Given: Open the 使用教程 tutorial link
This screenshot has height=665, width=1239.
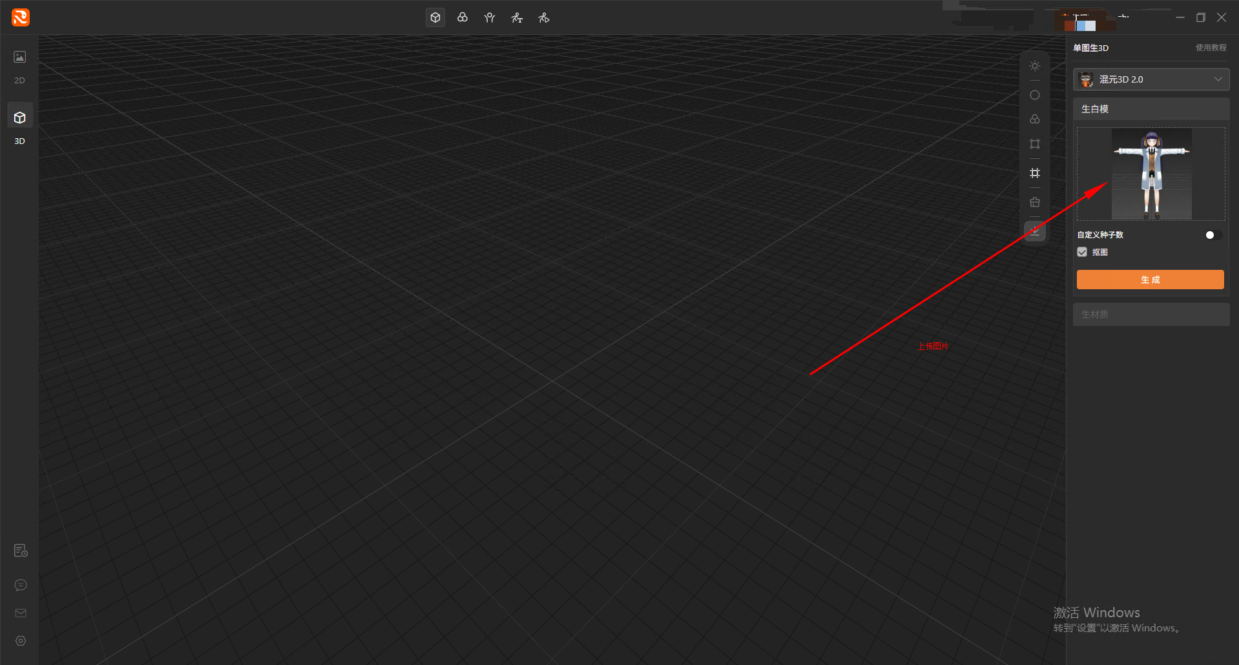Looking at the screenshot, I should click(1211, 48).
